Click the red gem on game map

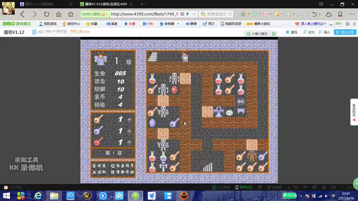[174, 90]
